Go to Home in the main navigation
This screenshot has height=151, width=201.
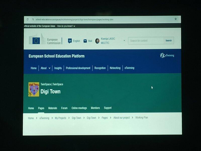34,68
